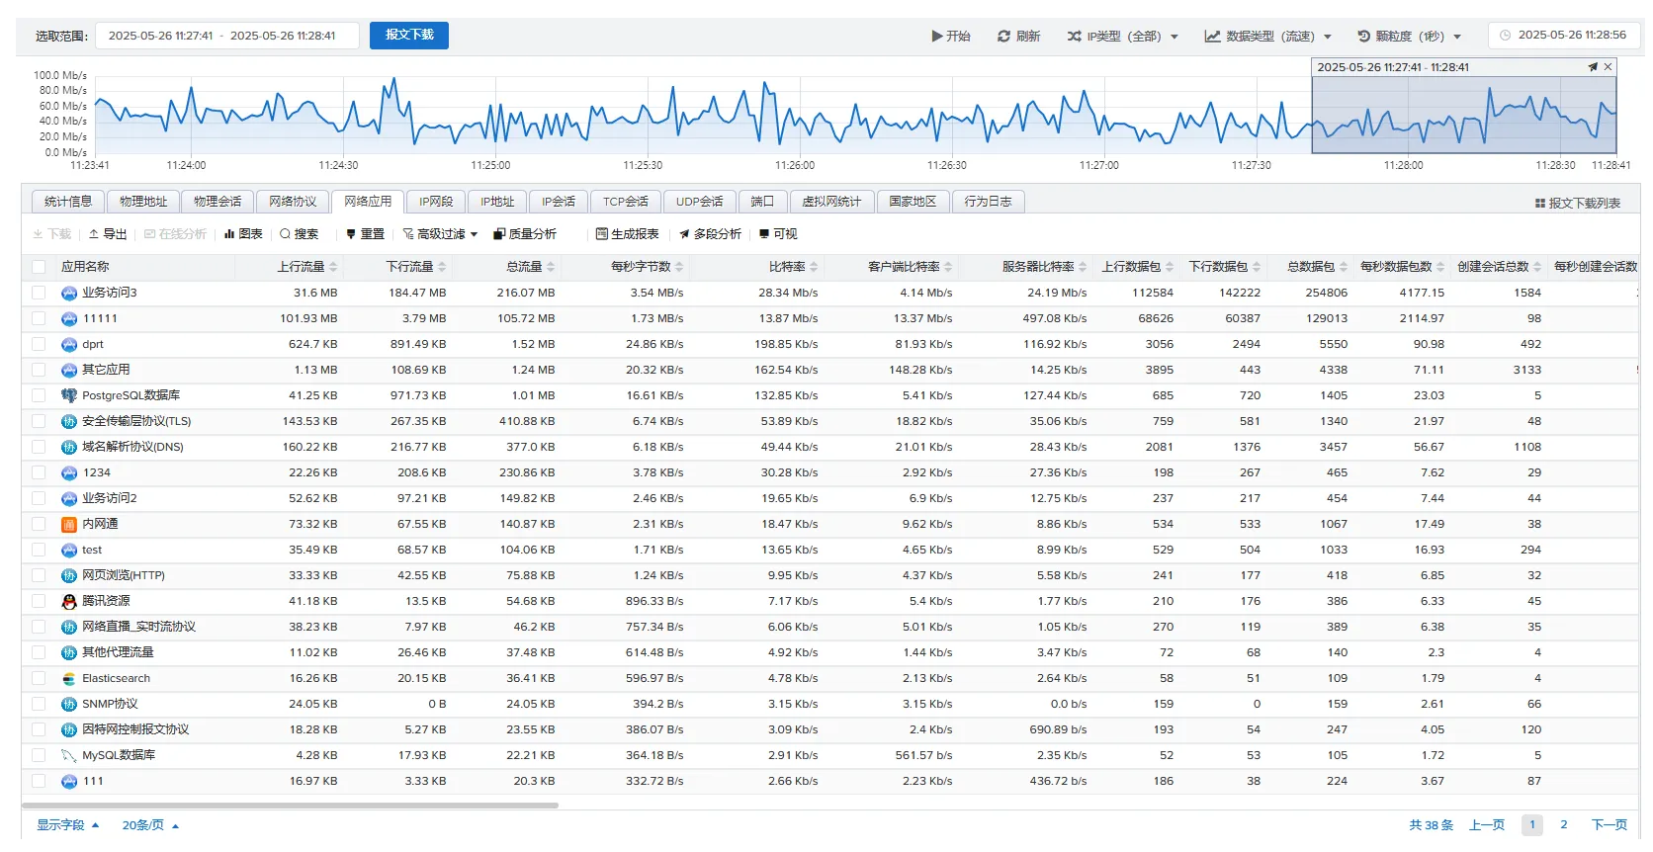Click generate report icon
The height and width of the screenshot is (852, 1653).
601,234
